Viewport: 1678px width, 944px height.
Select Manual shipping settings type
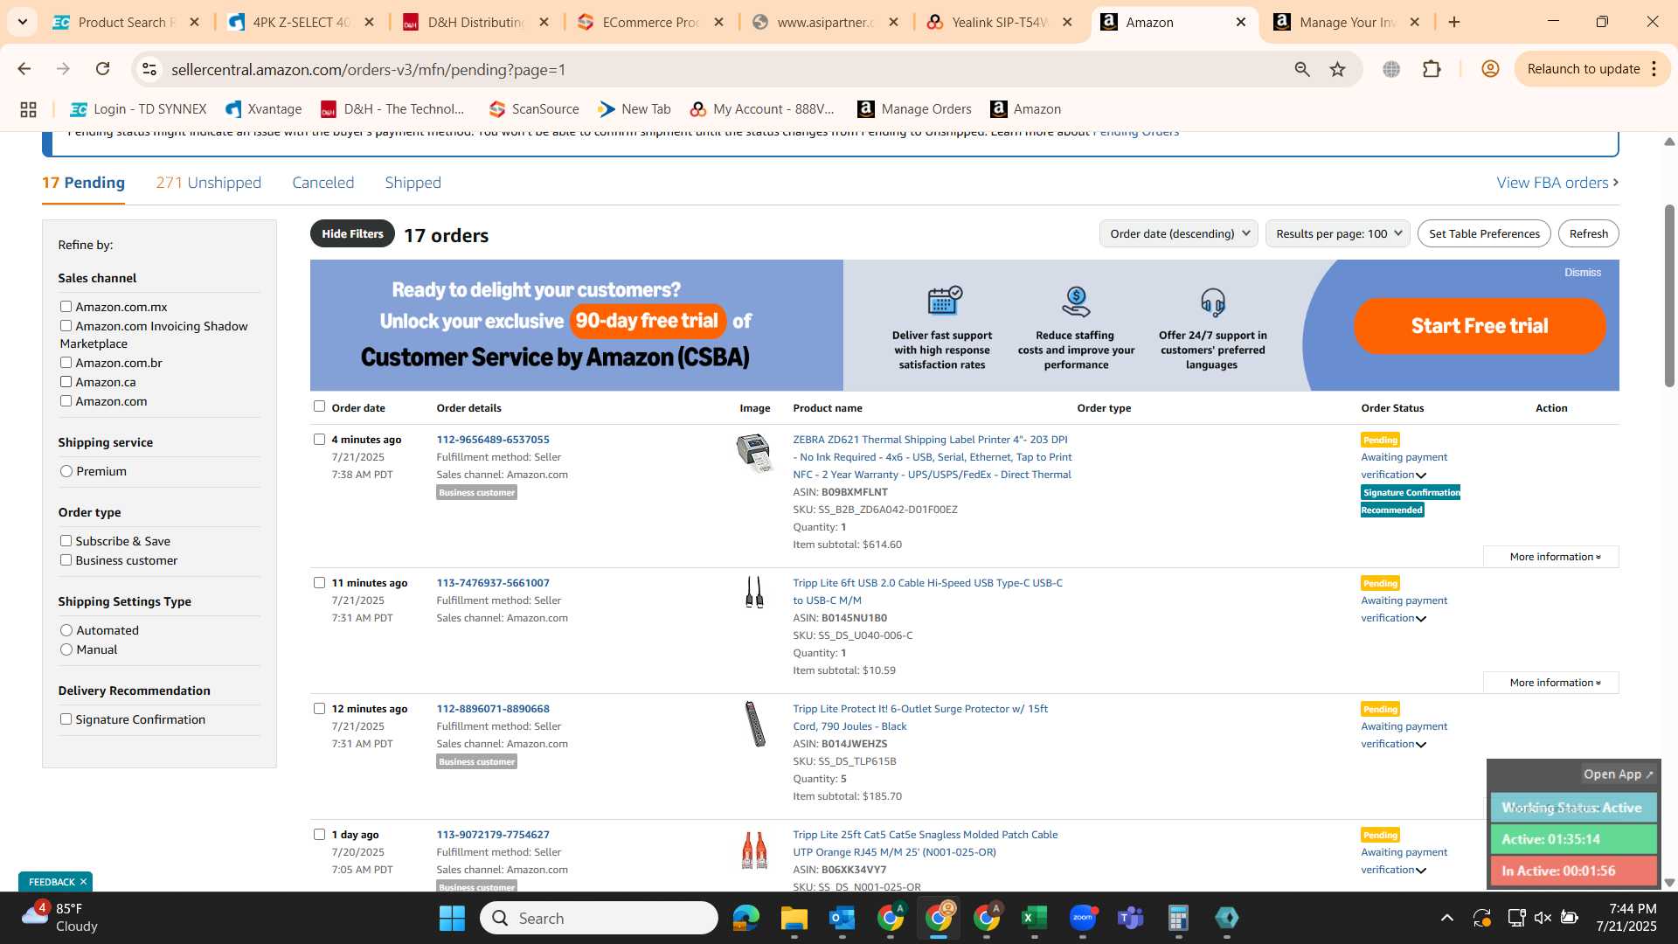pos(66,649)
